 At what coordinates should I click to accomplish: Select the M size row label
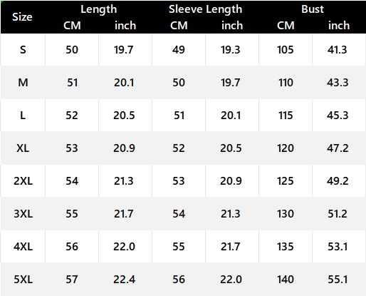[x=23, y=83]
